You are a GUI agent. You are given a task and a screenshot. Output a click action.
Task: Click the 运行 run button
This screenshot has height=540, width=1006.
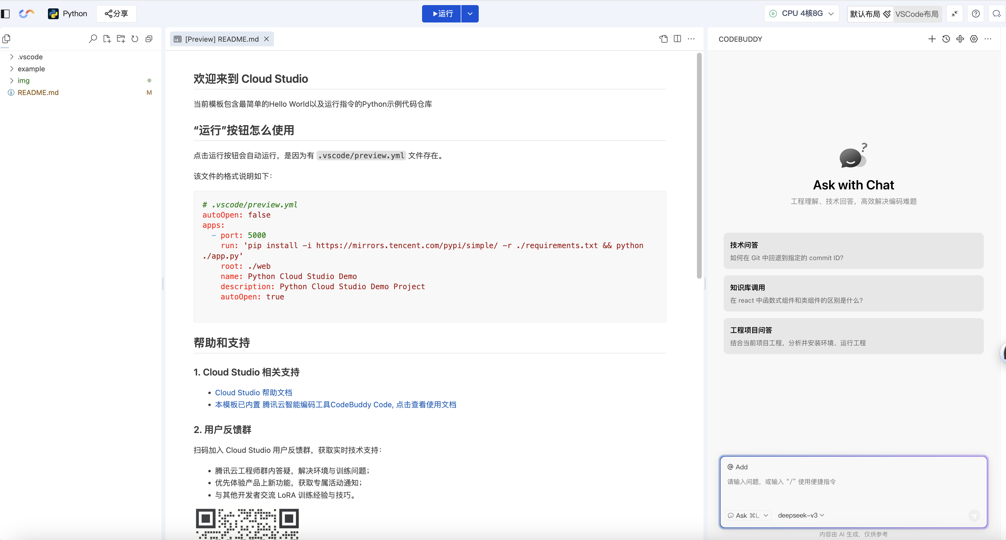point(442,14)
